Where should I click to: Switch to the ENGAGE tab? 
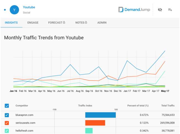point(33,23)
